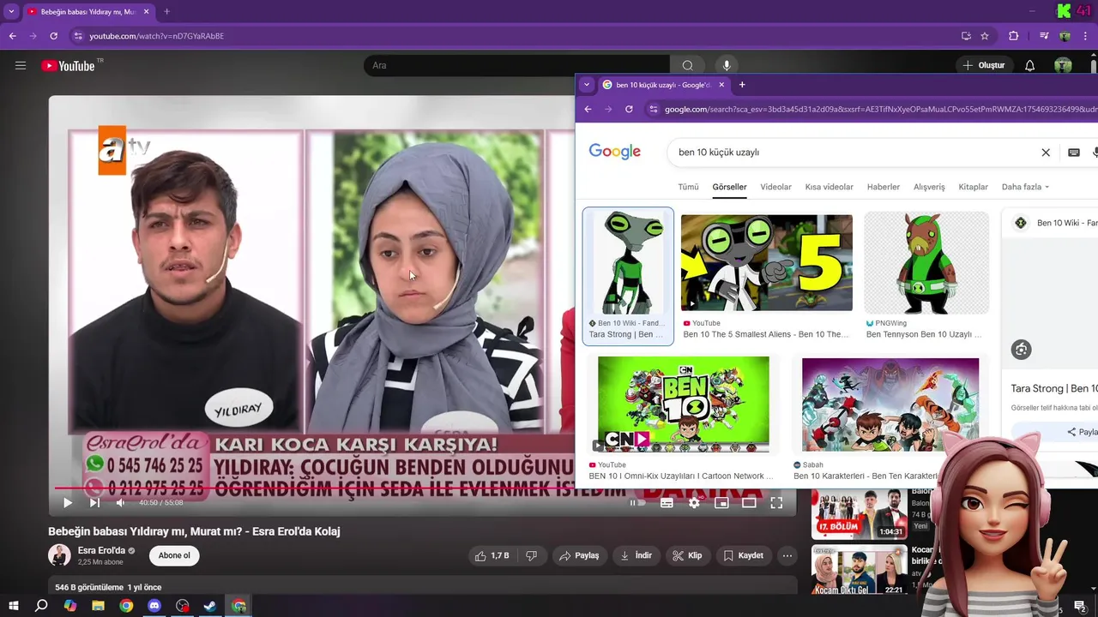Viewport: 1098px width, 617px height.
Task: Reload the Google search page
Action: [x=629, y=109]
